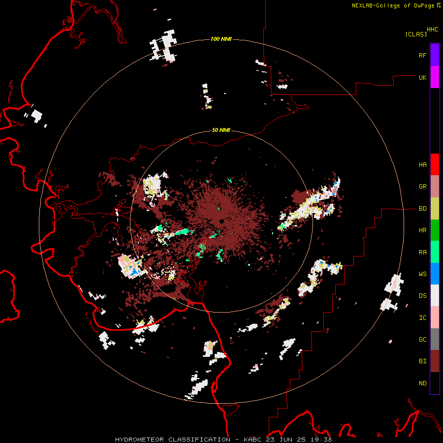
Task: Click the "DS" legend label
Action: coord(422,295)
